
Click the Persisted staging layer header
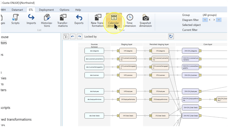pyautogui.click(x=159, y=44)
